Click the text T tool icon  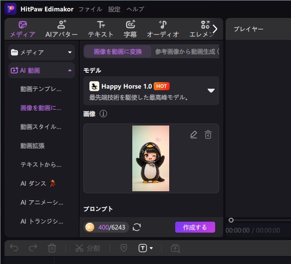(x=143, y=248)
